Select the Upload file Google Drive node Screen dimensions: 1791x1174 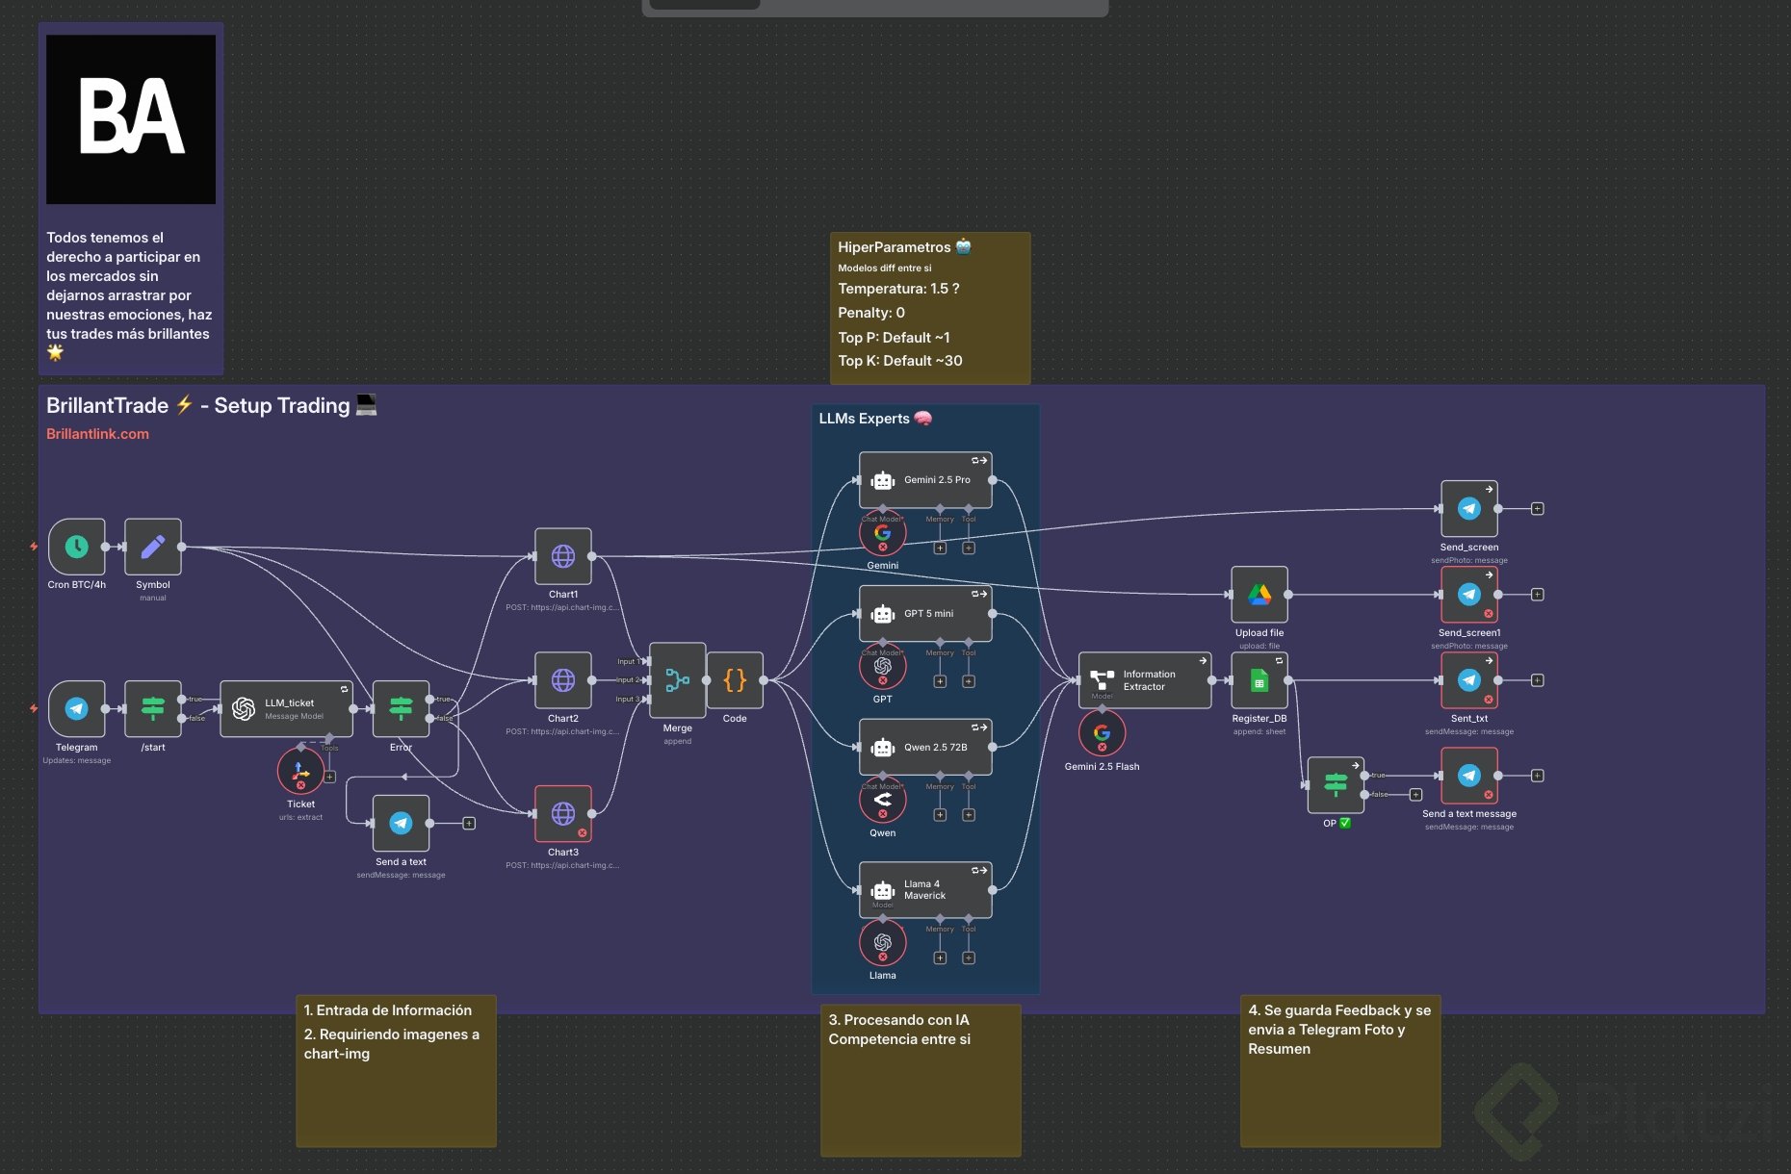(x=1259, y=595)
